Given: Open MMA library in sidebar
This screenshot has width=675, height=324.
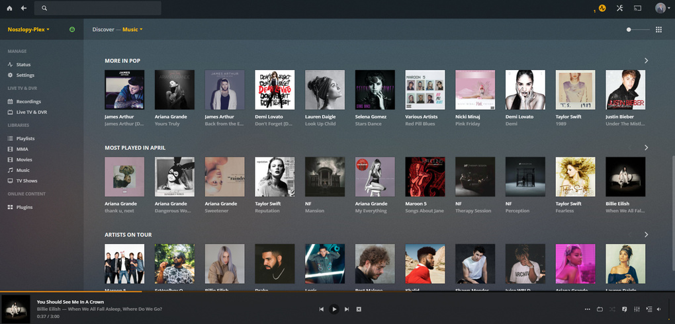Looking at the screenshot, I should (x=18, y=149).
